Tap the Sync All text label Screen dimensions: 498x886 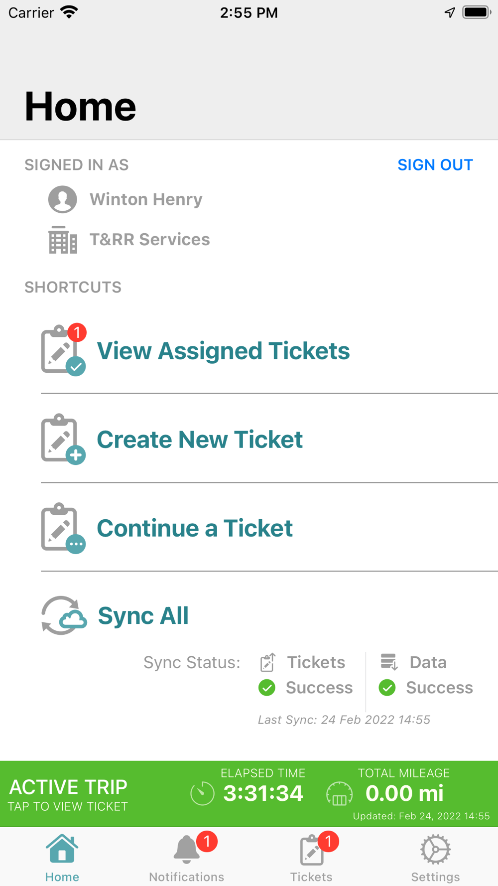point(143,615)
